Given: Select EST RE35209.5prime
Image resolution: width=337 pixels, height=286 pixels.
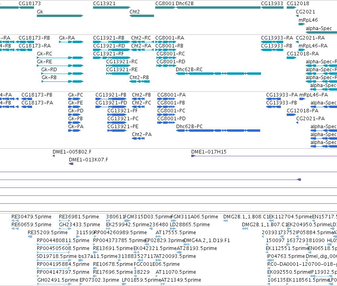Looking at the screenshot, I should [x=30, y=237].
